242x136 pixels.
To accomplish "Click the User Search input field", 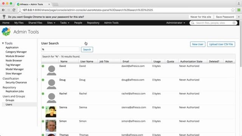I will click(x=60, y=49).
